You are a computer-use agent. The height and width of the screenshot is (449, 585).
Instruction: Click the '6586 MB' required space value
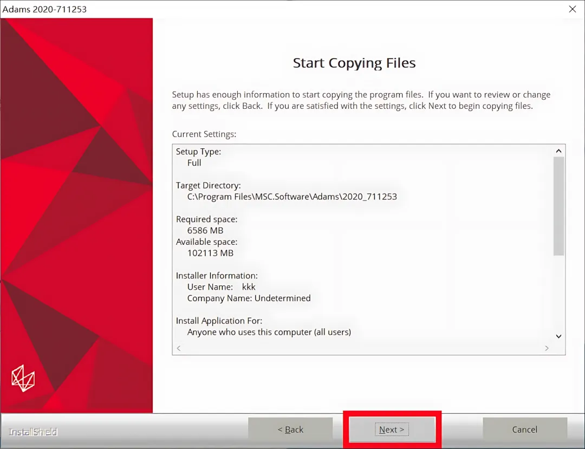(x=205, y=231)
